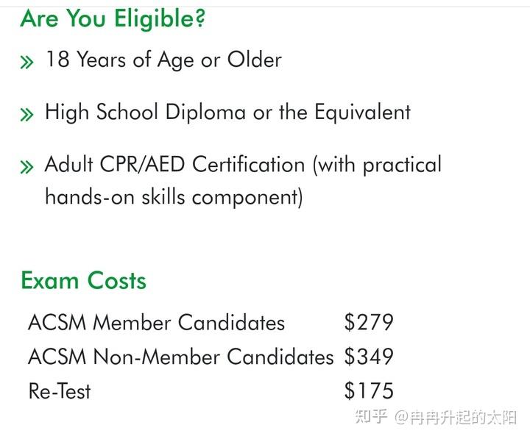Click the Are You Eligible? heading
The height and width of the screenshot is (439, 530).
pyautogui.click(x=113, y=18)
